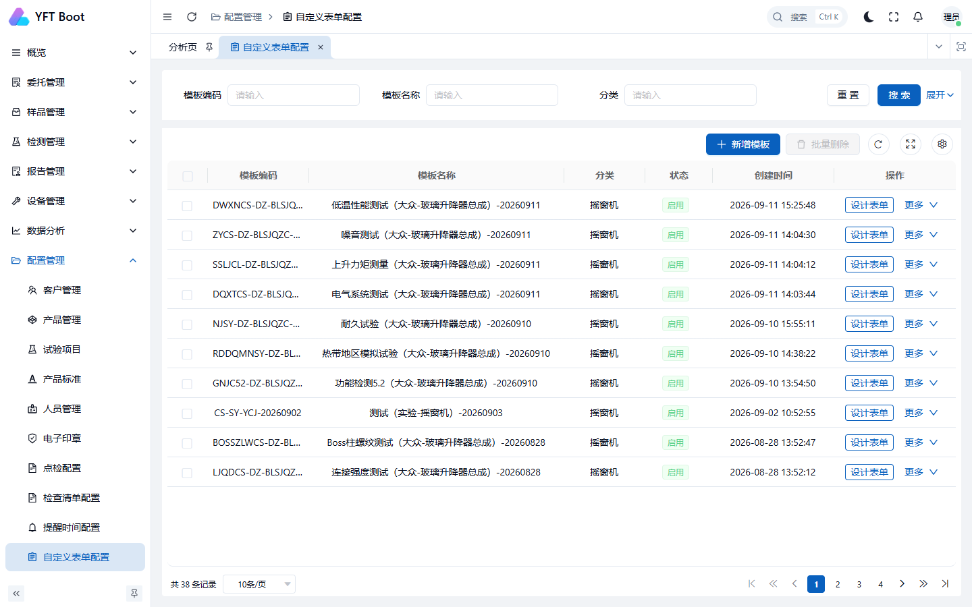Screen dimensions: 972x607
Task: Open the user avatar menu
Action: tap(952, 17)
